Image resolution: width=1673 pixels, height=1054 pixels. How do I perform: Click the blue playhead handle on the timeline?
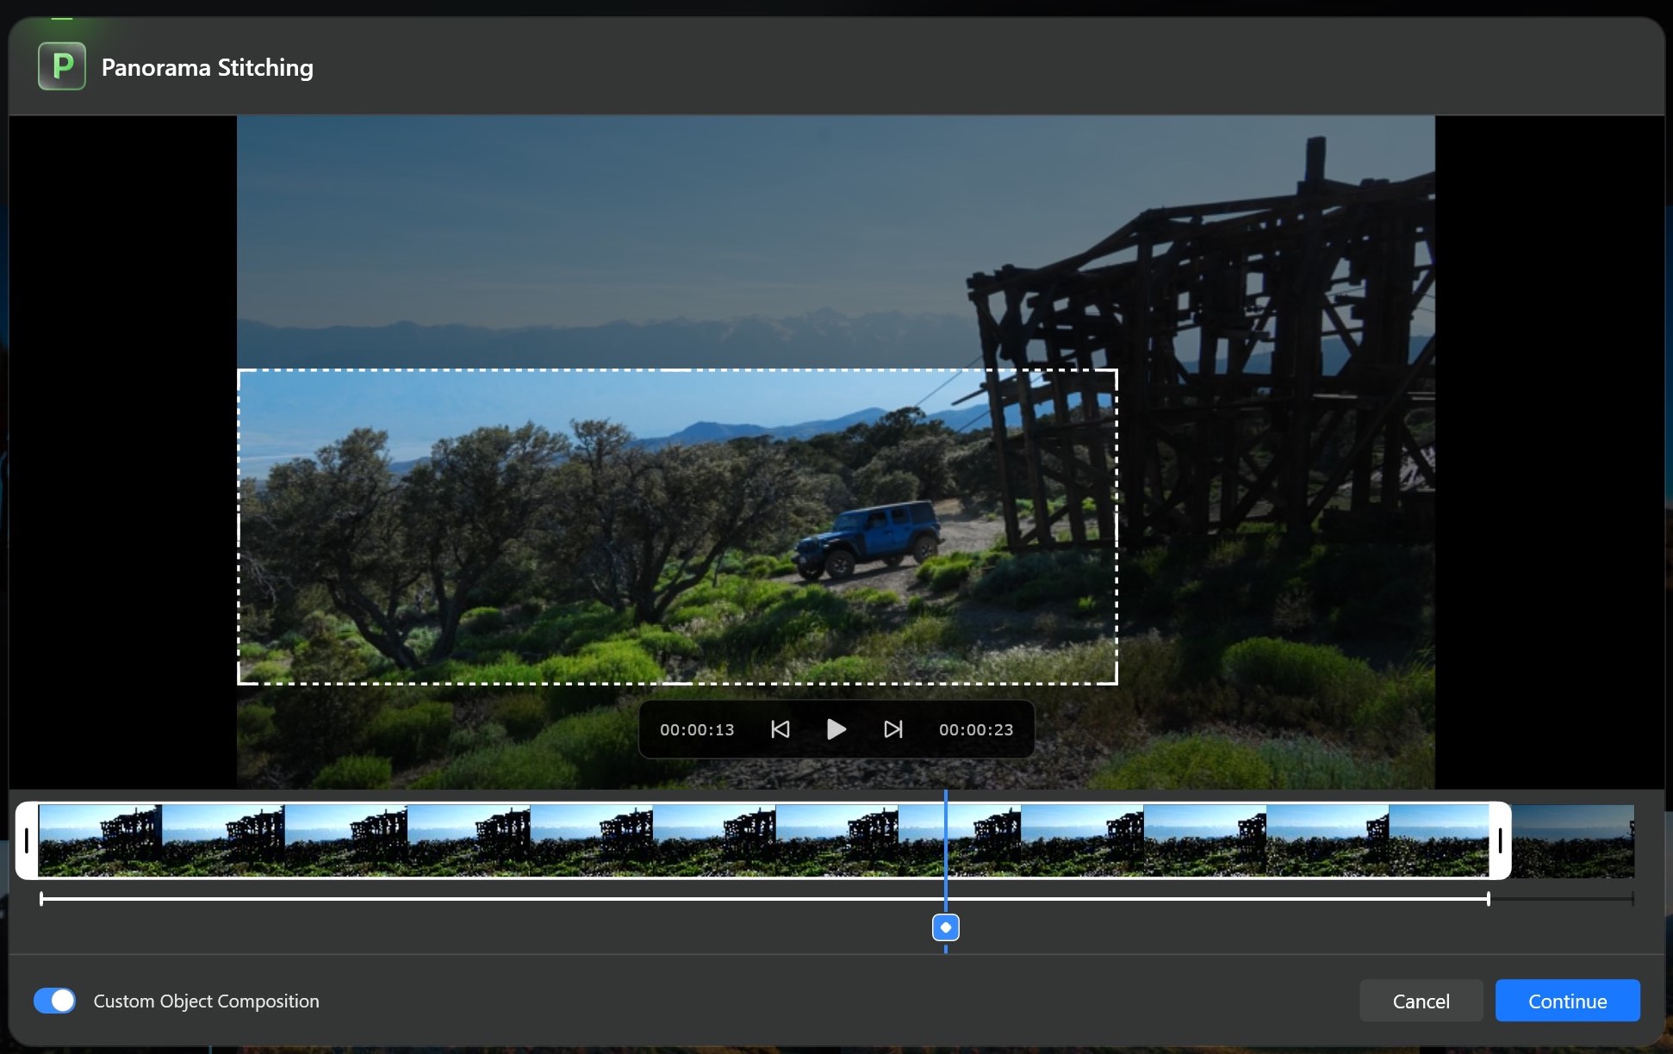tap(944, 927)
